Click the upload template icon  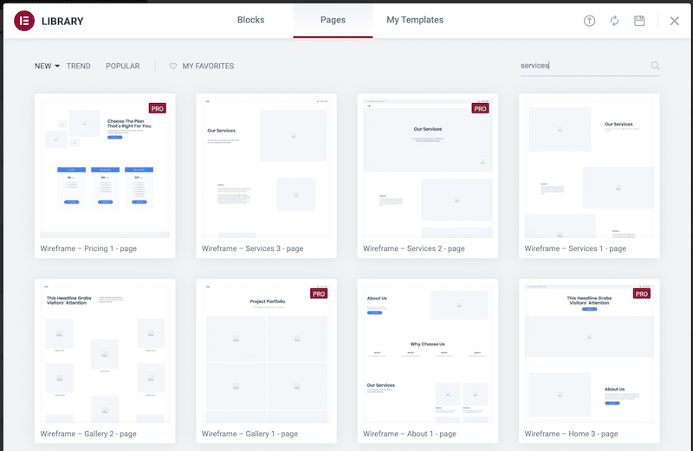590,21
